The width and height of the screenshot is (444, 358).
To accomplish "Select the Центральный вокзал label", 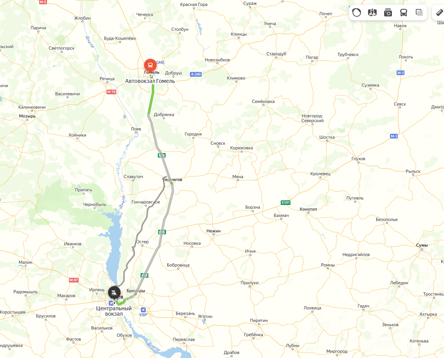I will click(x=114, y=311).
